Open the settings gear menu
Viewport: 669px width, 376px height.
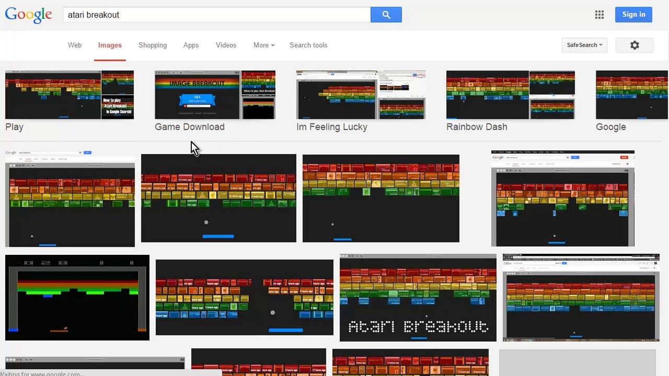tap(635, 45)
